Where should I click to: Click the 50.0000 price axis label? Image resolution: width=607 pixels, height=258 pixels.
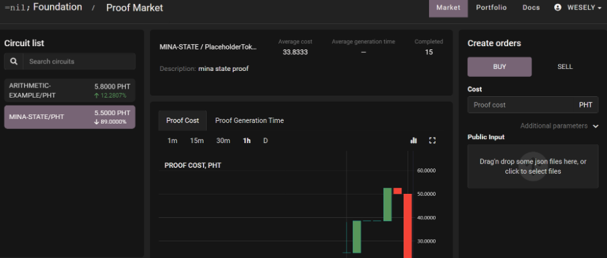tap(426, 195)
